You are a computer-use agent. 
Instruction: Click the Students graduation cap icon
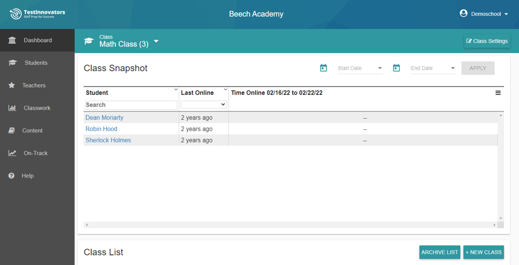[x=12, y=63]
